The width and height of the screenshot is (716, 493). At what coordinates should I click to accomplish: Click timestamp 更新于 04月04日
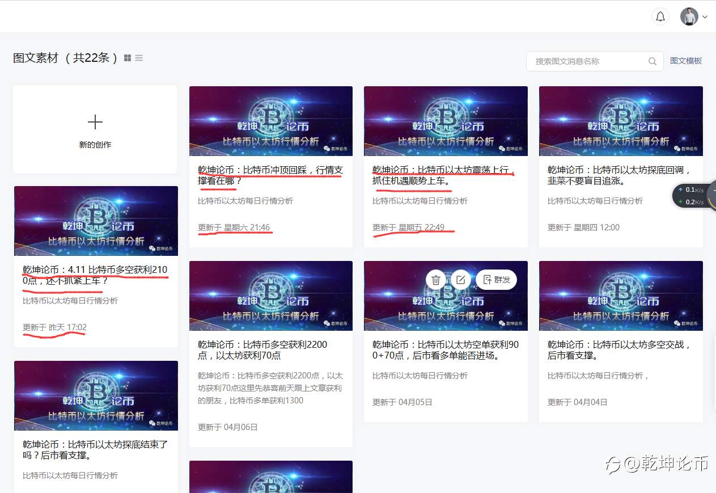coord(578,402)
